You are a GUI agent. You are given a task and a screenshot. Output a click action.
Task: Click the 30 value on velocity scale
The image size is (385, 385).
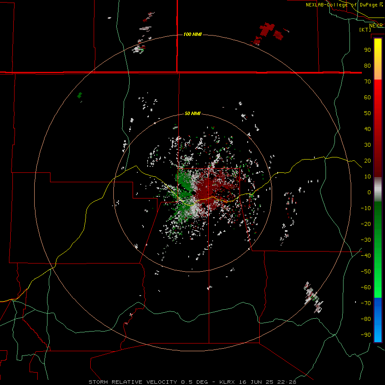(x=367, y=145)
